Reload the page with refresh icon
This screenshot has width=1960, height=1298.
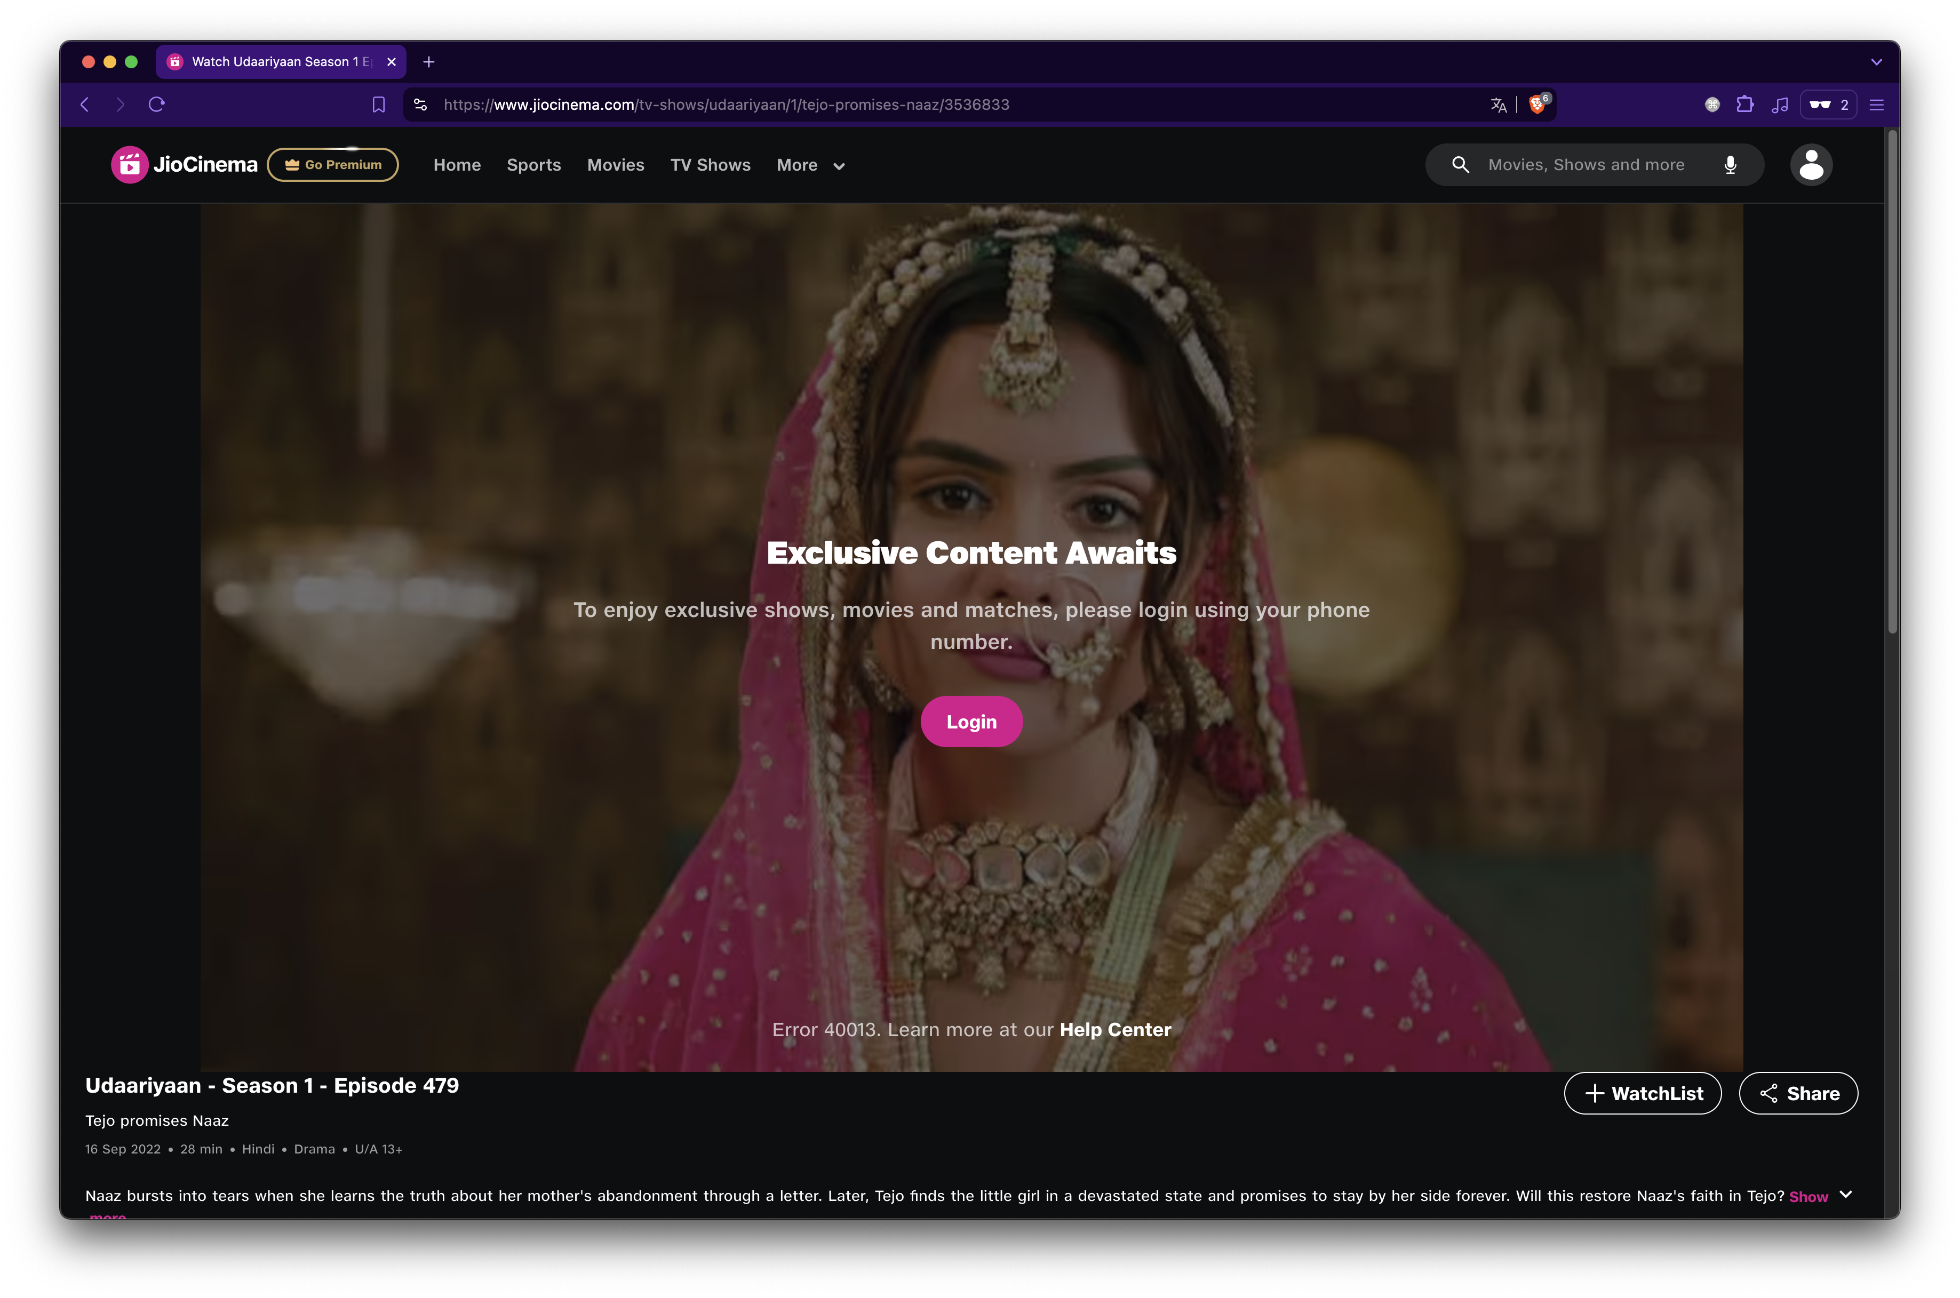point(156,105)
